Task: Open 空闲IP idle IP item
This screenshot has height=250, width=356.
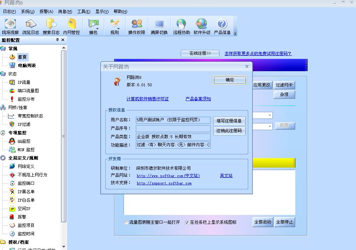Action: (x=24, y=209)
